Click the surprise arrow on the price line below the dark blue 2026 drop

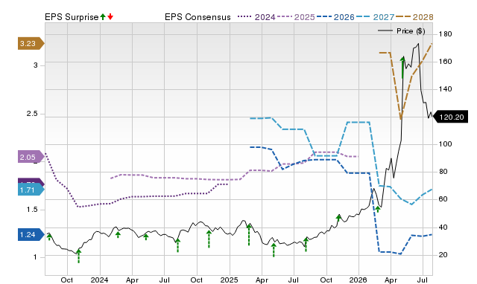(378, 209)
